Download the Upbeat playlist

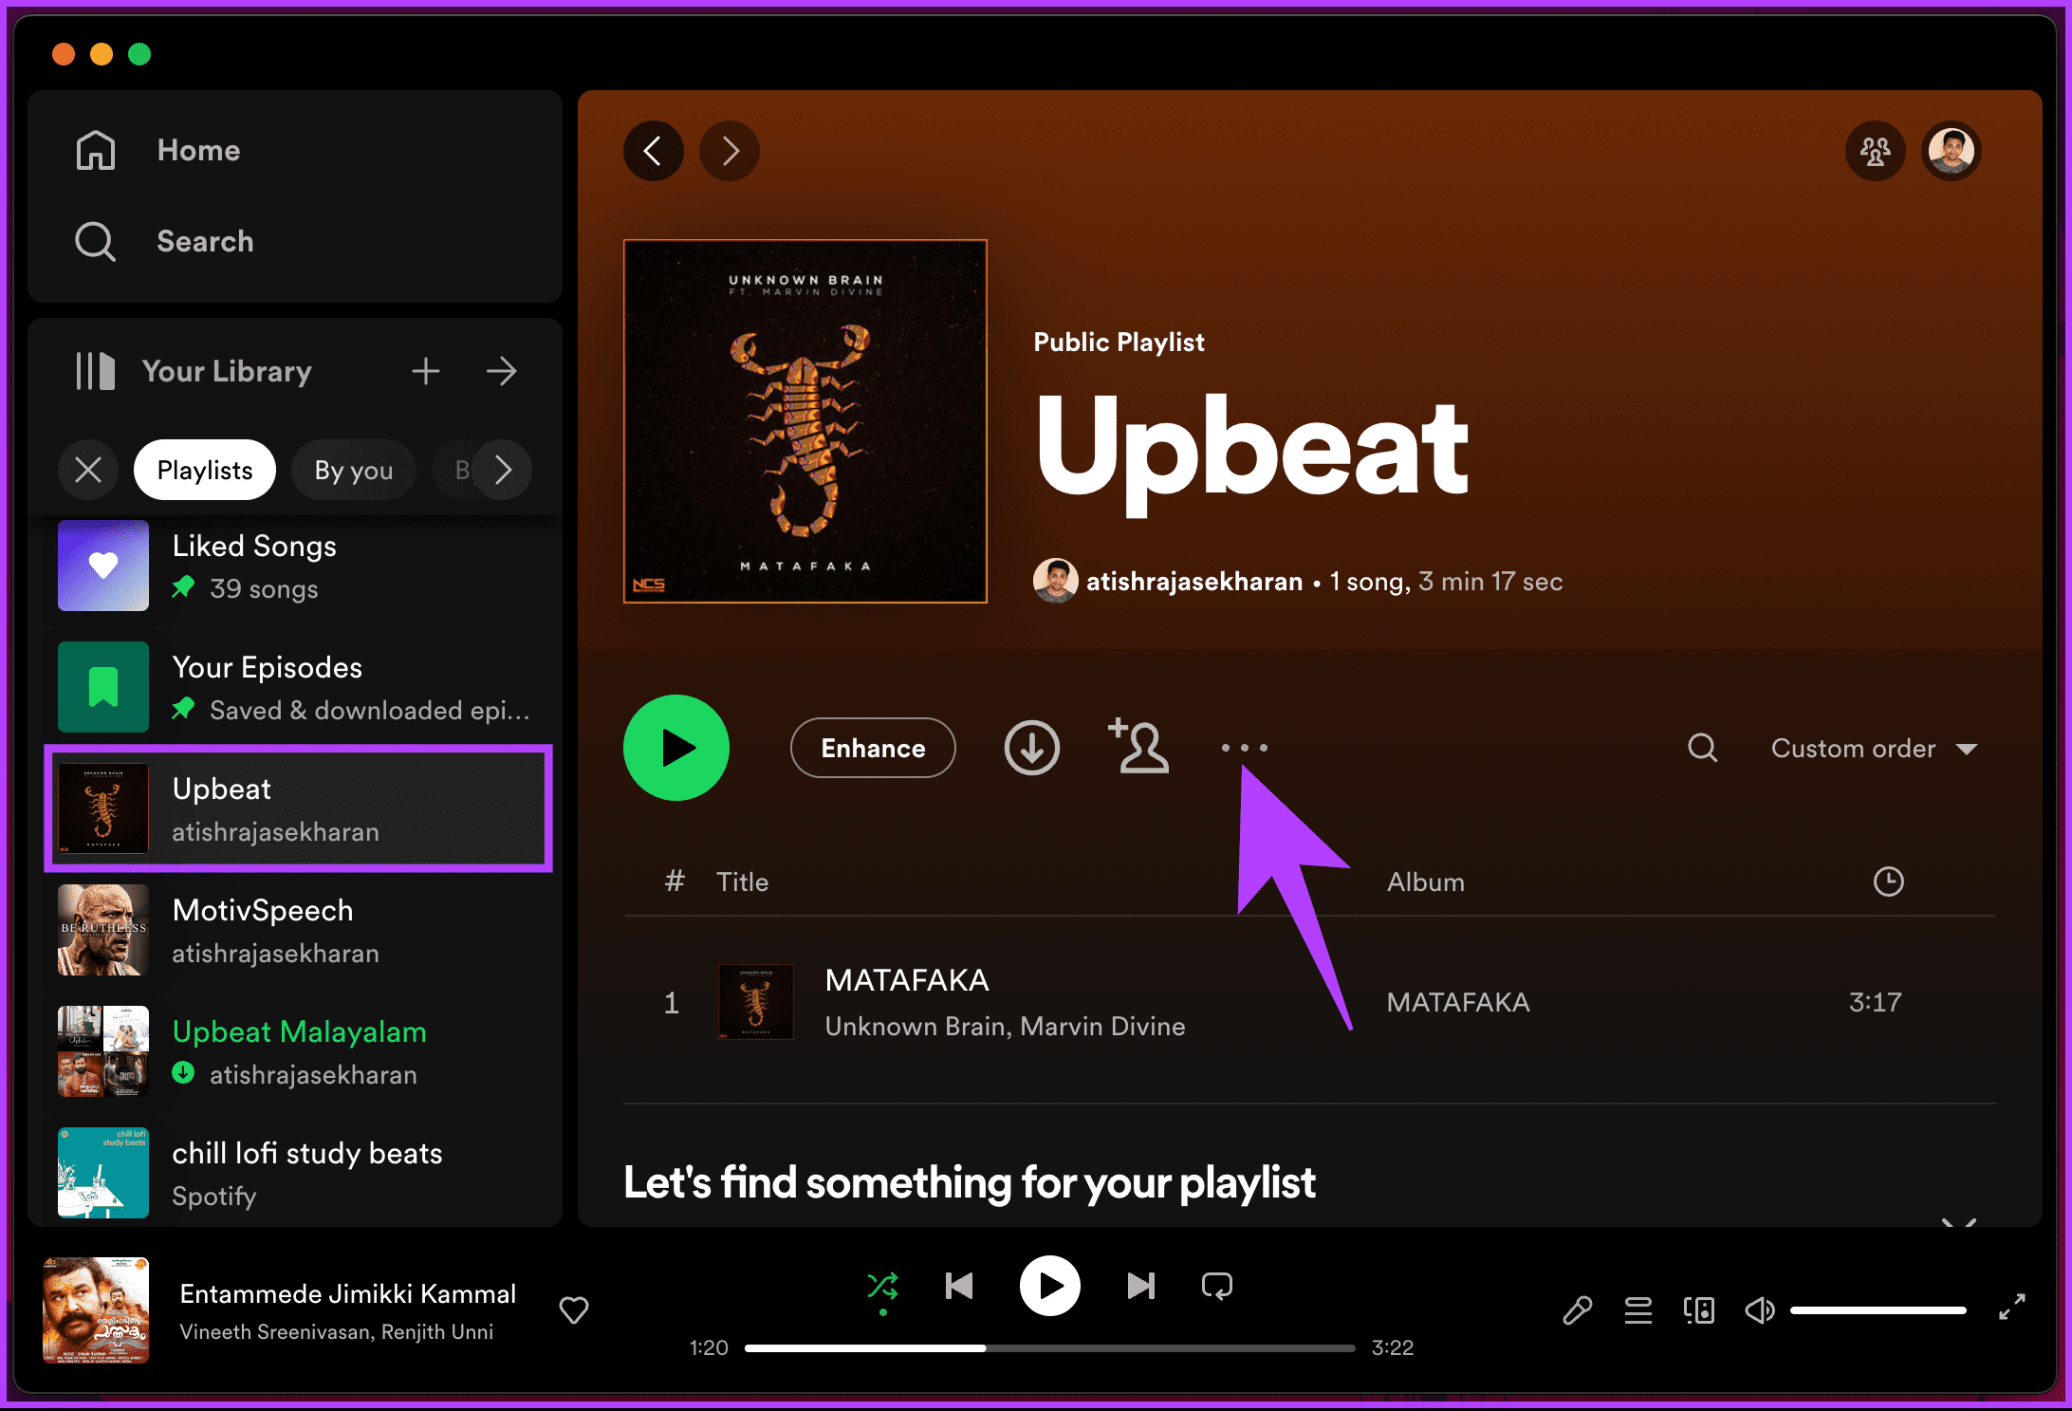click(x=1032, y=748)
